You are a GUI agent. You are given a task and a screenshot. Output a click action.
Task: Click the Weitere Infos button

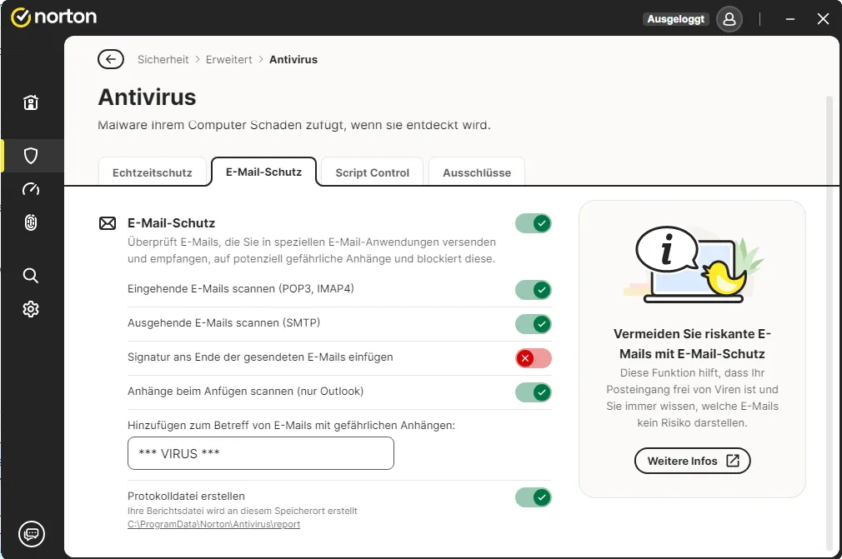pyautogui.click(x=692, y=461)
